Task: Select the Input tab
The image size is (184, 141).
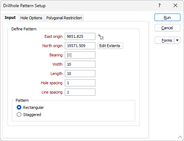Action: coord(10,17)
